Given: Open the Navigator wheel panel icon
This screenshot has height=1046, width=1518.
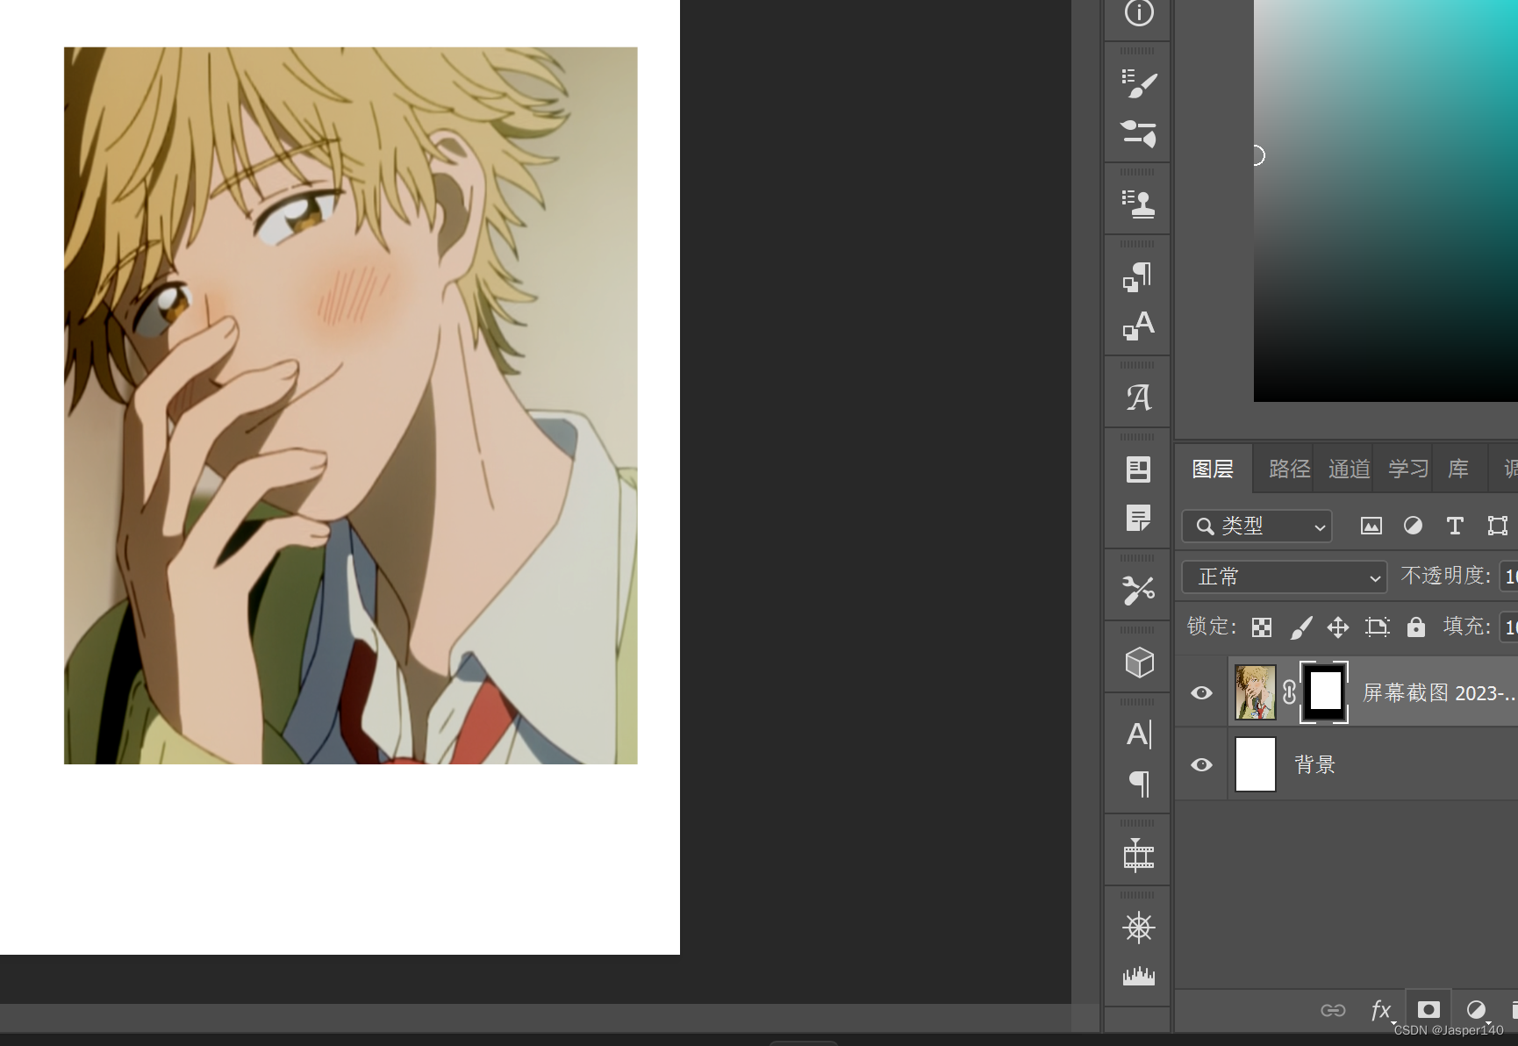Looking at the screenshot, I should click(x=1139, y=928).
